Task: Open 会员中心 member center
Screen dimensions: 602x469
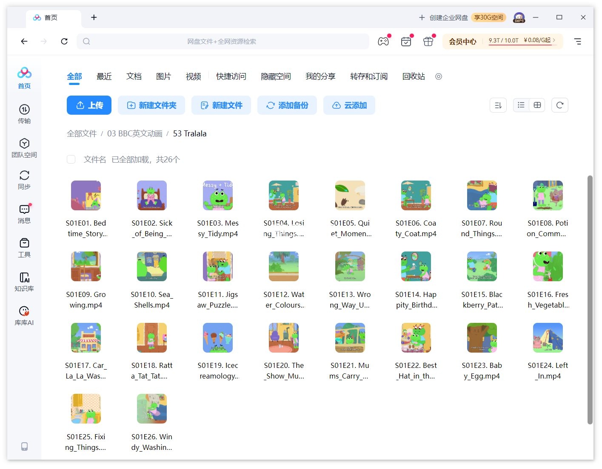Action: pos(462,42)
